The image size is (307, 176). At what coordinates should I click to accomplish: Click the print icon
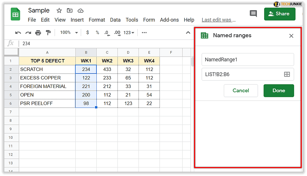(x=38, y=33)
